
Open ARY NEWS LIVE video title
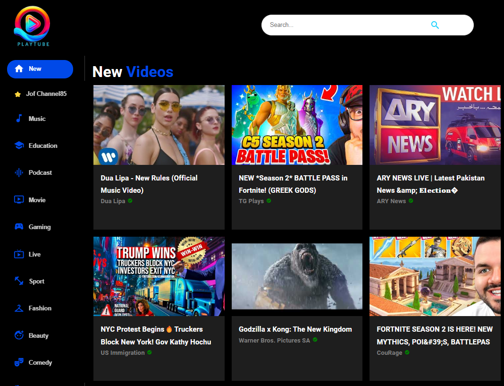[x=430, y=184]
